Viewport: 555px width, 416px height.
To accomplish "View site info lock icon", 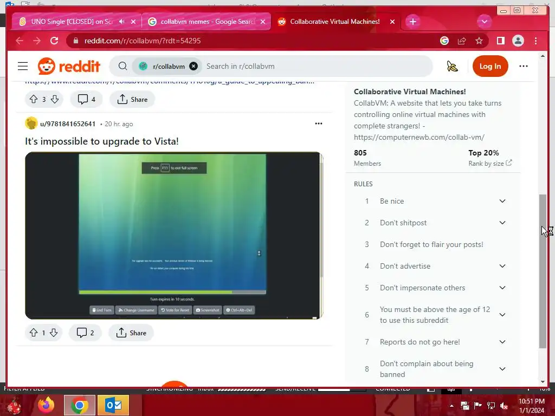I will [x=75, y=41].
